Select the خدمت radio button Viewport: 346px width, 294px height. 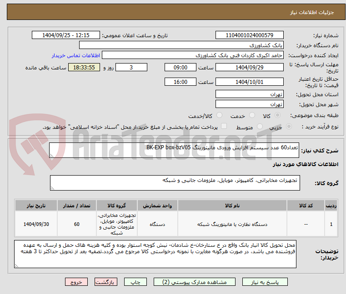click(252, 115)
